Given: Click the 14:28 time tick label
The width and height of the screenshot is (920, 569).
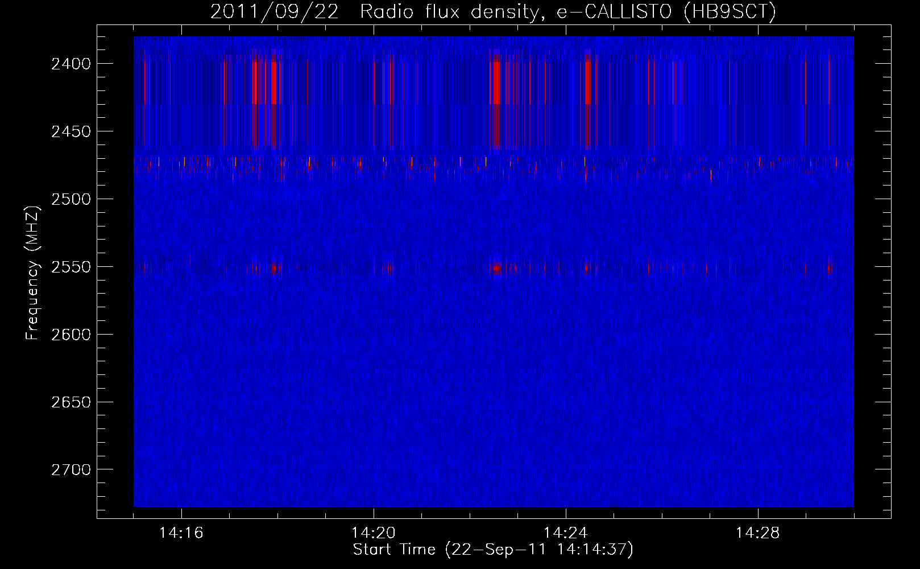Looking at the screenshot, I should [758, 533].
